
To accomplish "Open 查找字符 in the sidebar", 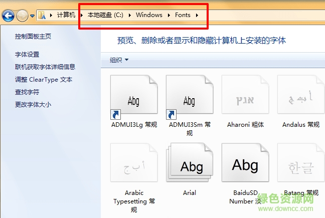I will [x=27, y=92].
